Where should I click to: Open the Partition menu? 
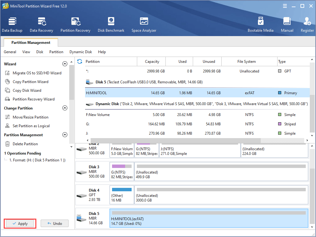[x=56, y=52]
